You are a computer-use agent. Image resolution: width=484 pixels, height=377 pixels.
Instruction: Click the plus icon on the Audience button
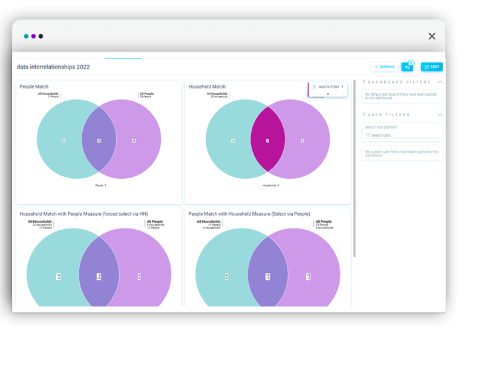377,66
